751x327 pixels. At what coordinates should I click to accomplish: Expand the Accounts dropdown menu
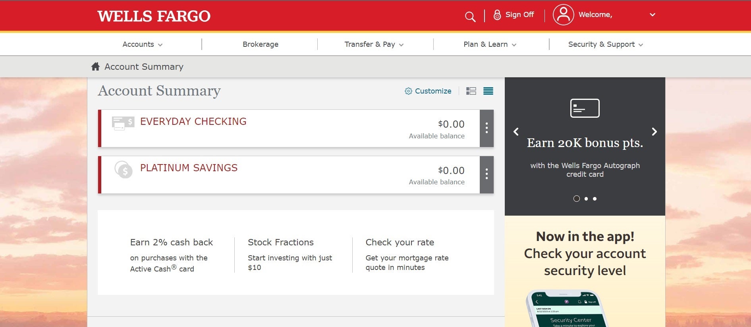(142, 44)
